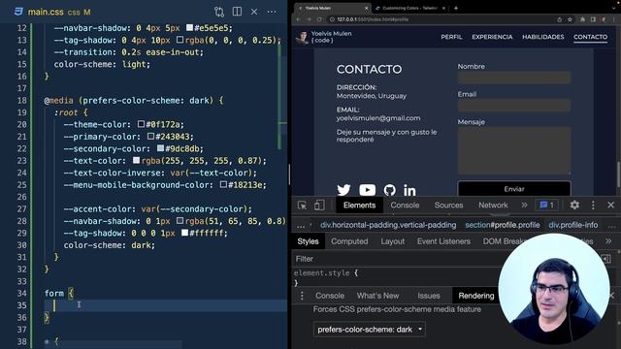Open the #ffffff tag-shadow swatch
The height and width of the screenshot is (349, 621).
pos(184,233)
